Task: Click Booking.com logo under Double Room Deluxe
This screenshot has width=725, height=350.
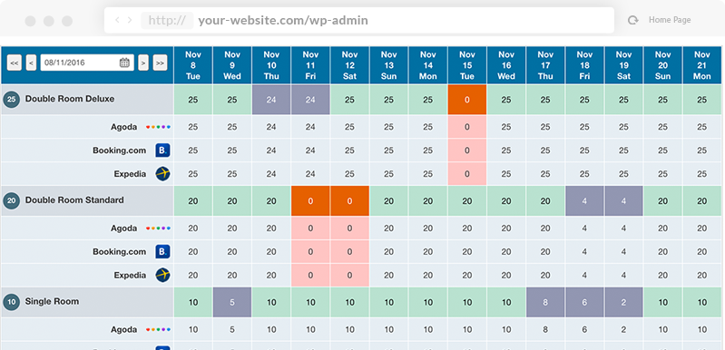Action: coord(162,151)
